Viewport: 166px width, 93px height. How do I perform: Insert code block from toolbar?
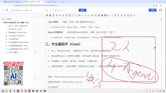86,16
